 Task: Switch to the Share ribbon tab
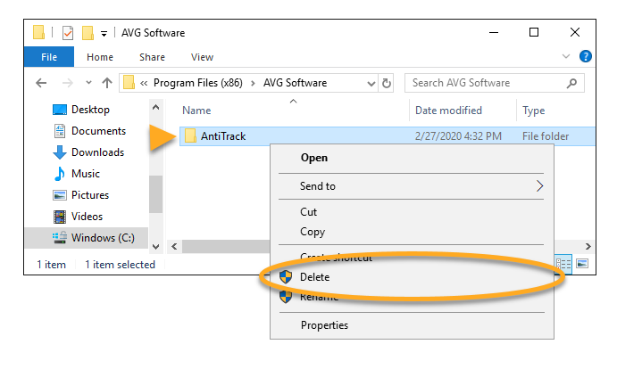[152, 57]
